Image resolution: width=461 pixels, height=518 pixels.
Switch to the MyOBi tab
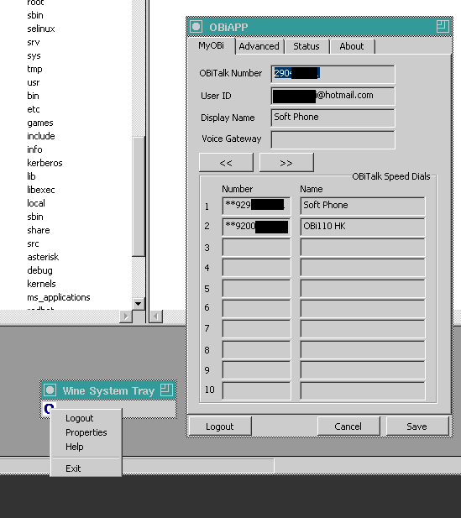(x=211, y=45)
